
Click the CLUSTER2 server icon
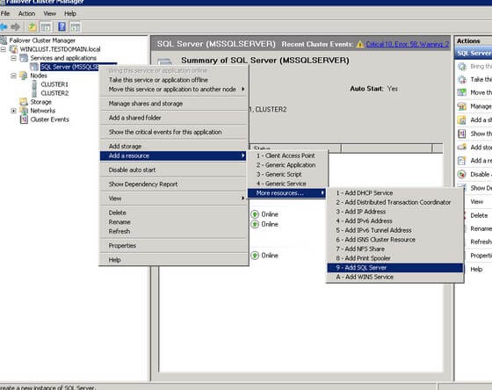click(x=34, y=93)
